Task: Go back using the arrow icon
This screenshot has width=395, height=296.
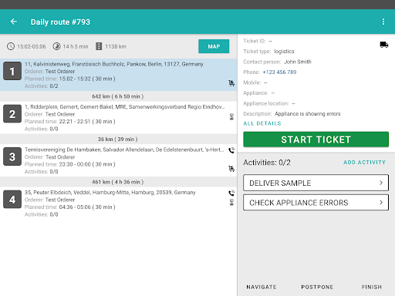Action: pos(14,22)
